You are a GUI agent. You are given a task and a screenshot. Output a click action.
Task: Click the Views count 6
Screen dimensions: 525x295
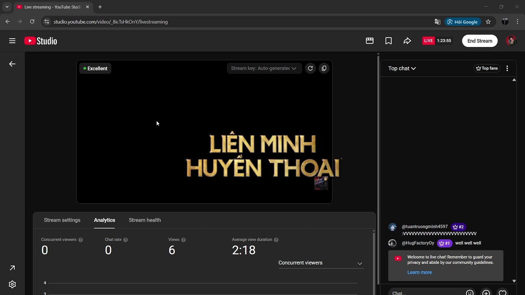pyautogui.click(x=172, y=250)
